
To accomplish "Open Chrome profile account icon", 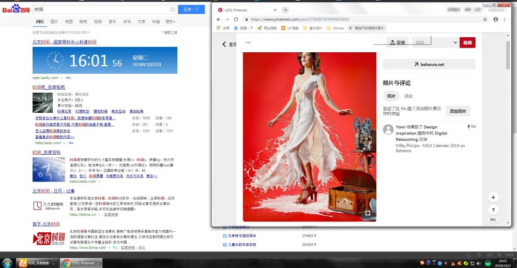I will coord(496,20).
